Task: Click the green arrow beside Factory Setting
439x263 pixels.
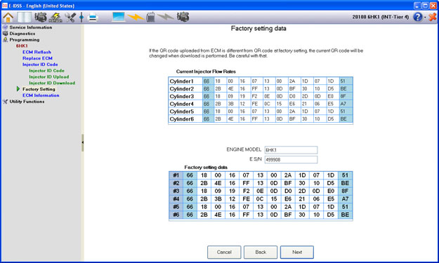Action: (18, 89)
